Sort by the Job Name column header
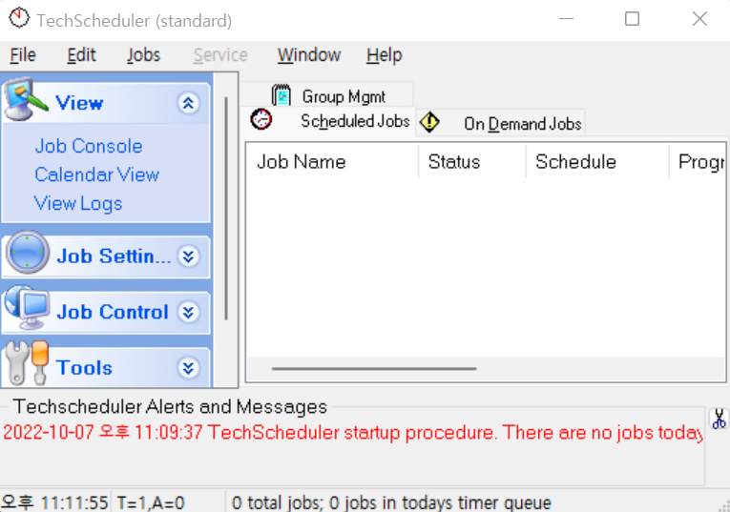Image resolution: width=730 pixels, height=512 pixels. click(332, 161)
